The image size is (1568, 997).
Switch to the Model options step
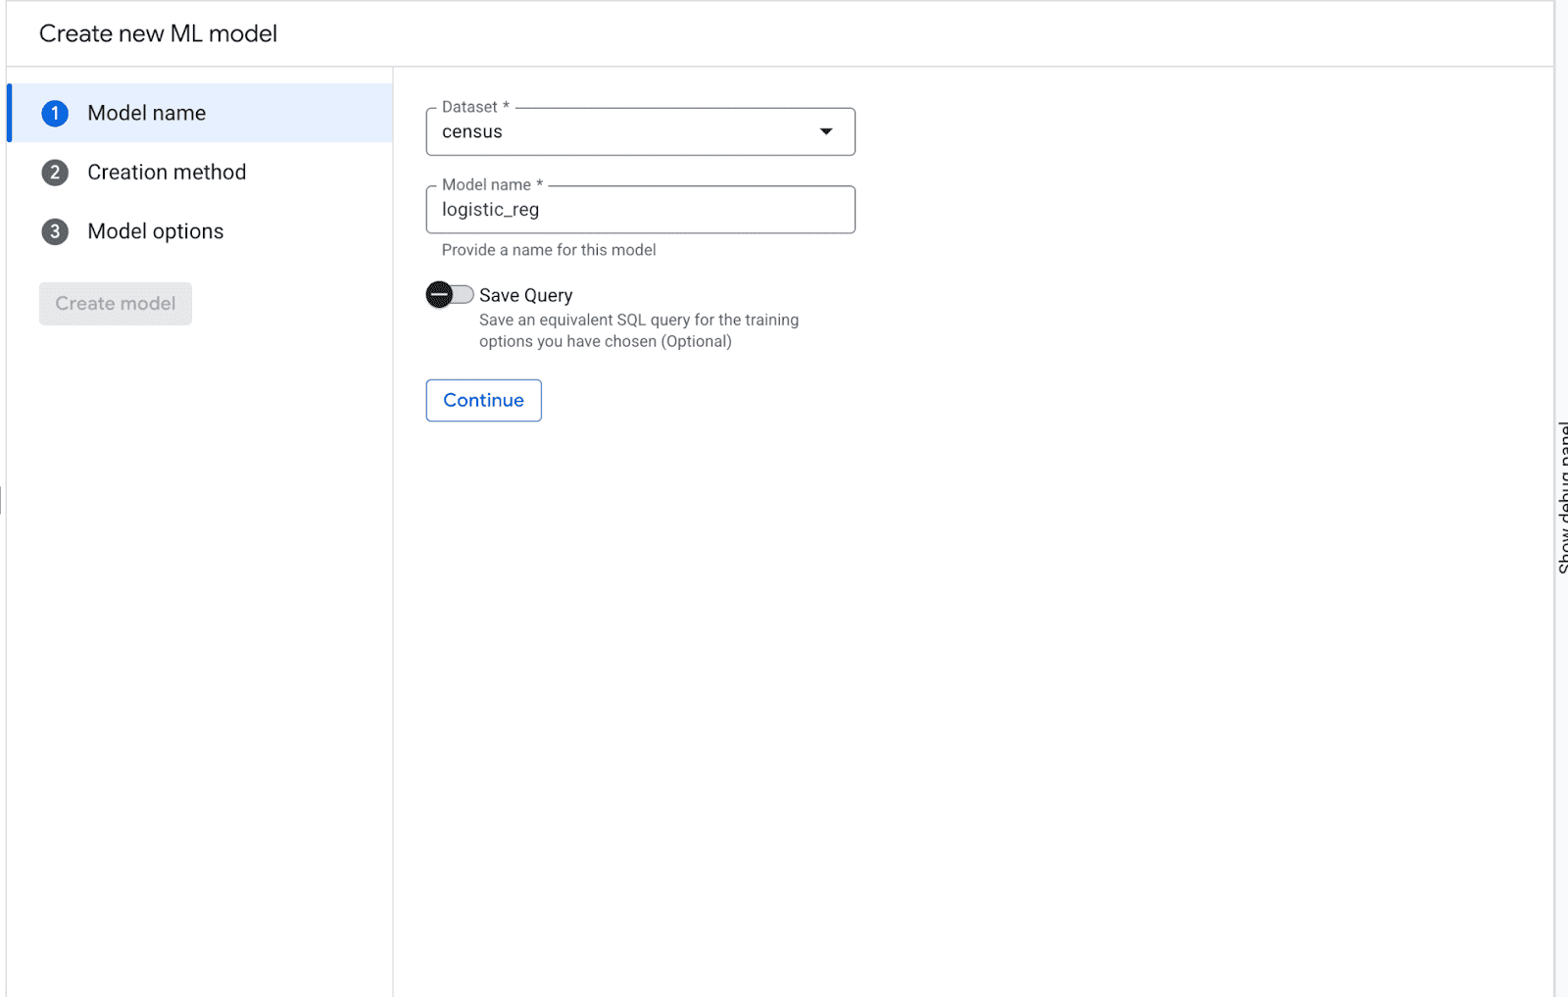[155, 231]
